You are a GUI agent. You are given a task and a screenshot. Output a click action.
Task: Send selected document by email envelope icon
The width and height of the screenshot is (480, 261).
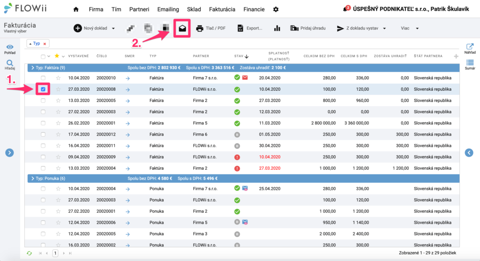(x=182, y=29)
